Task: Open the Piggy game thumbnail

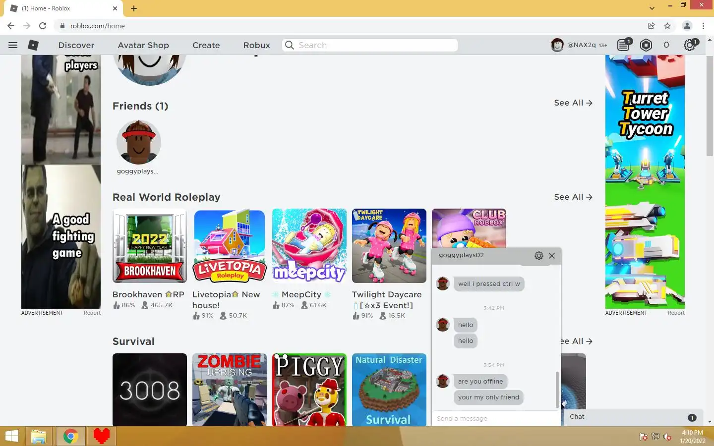Action: pyautogui.click(x=309, y=390)
